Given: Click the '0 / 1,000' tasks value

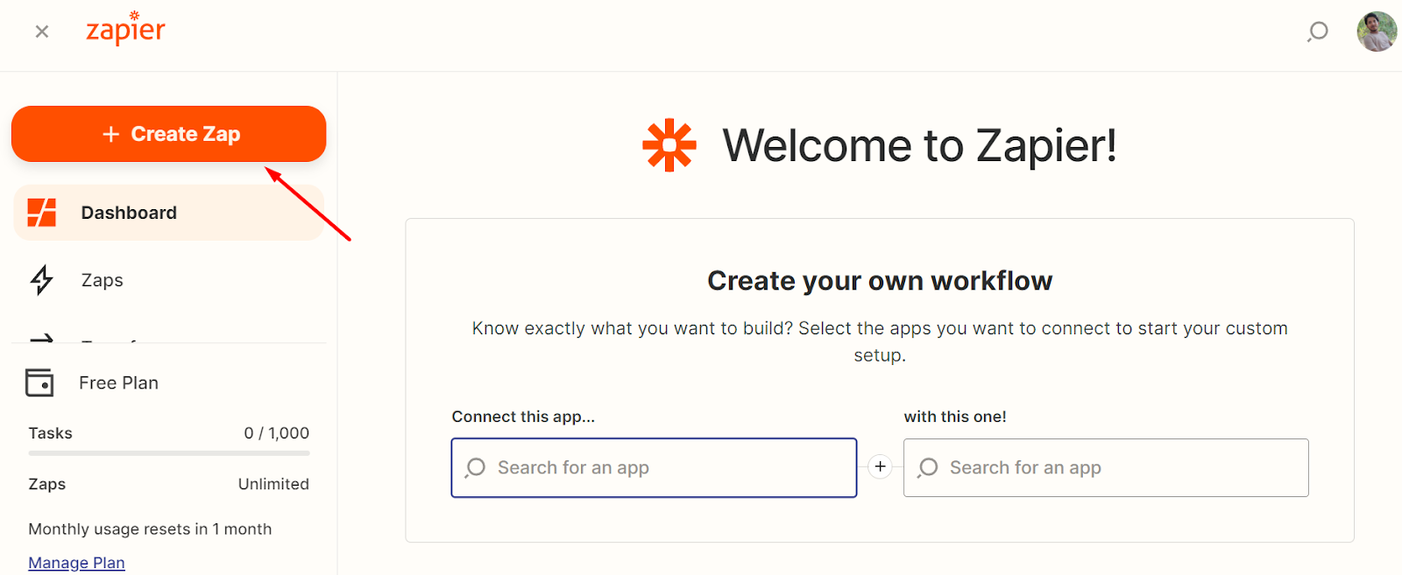Looking at the screenshot, I should click(x=276, y=433).
